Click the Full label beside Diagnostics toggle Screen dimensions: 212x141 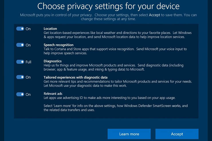pos(28,62)
